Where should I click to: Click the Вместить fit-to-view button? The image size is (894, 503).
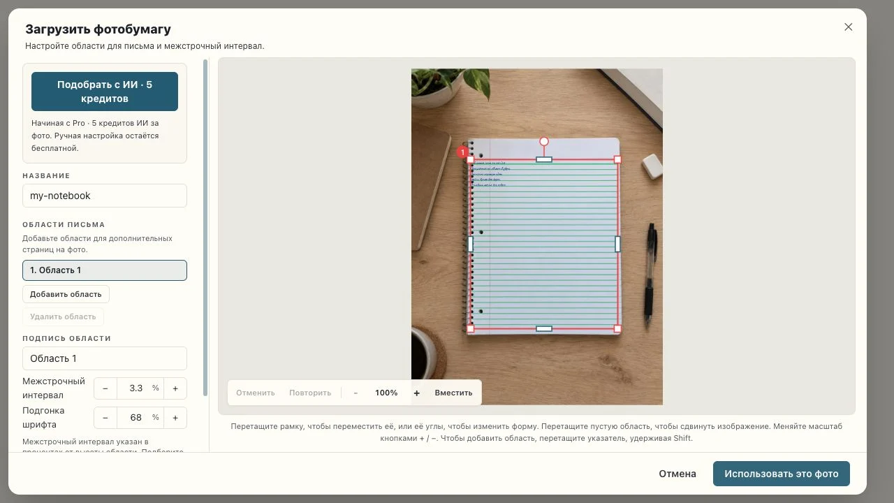click(x=453, y=393)
